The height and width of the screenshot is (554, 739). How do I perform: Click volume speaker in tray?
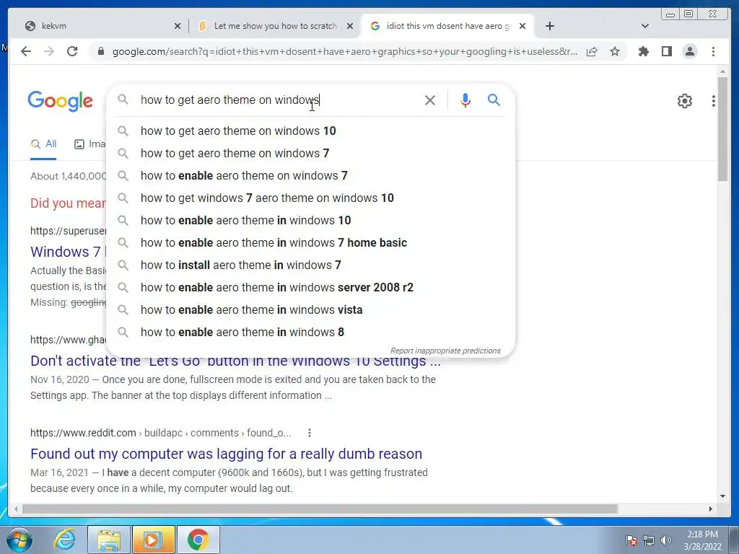click(666, 540)
